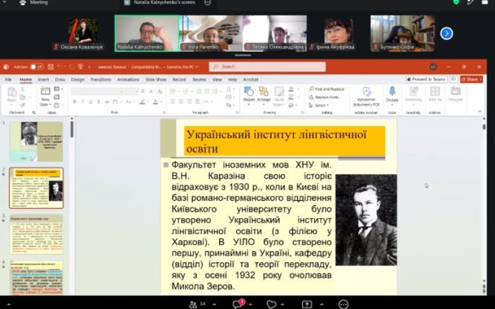Click the font color swatch
This screenshot has height=309, width=495.
pos(155,101)
